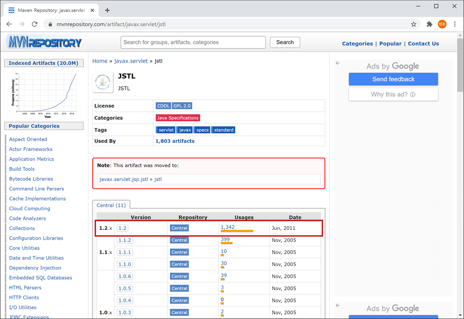Image resolution: width=464 pixels, height=319 pixels.
Task: Open the 1,342 usages link
Action: pyautogui.click(x=228, y=227)
